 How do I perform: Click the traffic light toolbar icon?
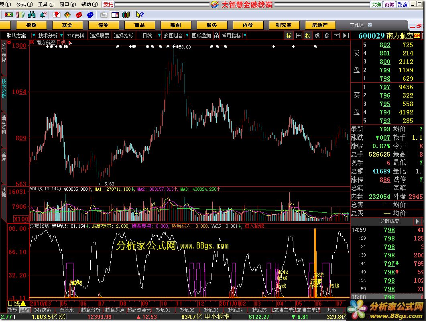tap(9, 15)
